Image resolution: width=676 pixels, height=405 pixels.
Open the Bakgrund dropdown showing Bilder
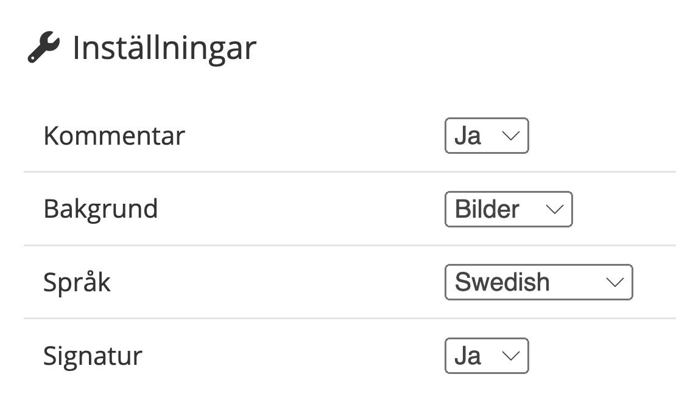(509, 209)
